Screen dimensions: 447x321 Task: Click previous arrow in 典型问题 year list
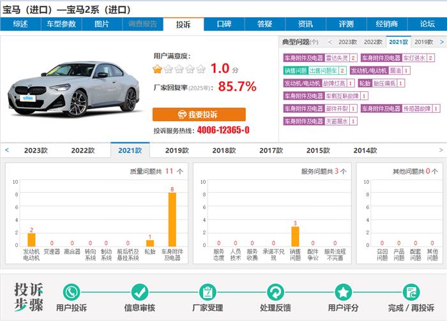330,42
